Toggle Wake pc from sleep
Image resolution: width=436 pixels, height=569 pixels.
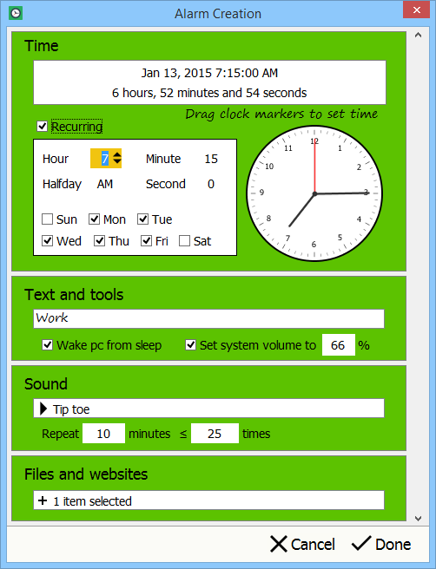[x=47, y=344]
